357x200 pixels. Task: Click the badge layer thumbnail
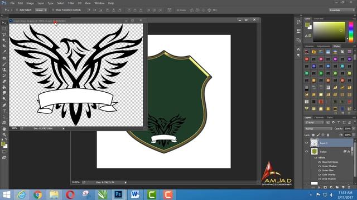[x=314, y=152]
